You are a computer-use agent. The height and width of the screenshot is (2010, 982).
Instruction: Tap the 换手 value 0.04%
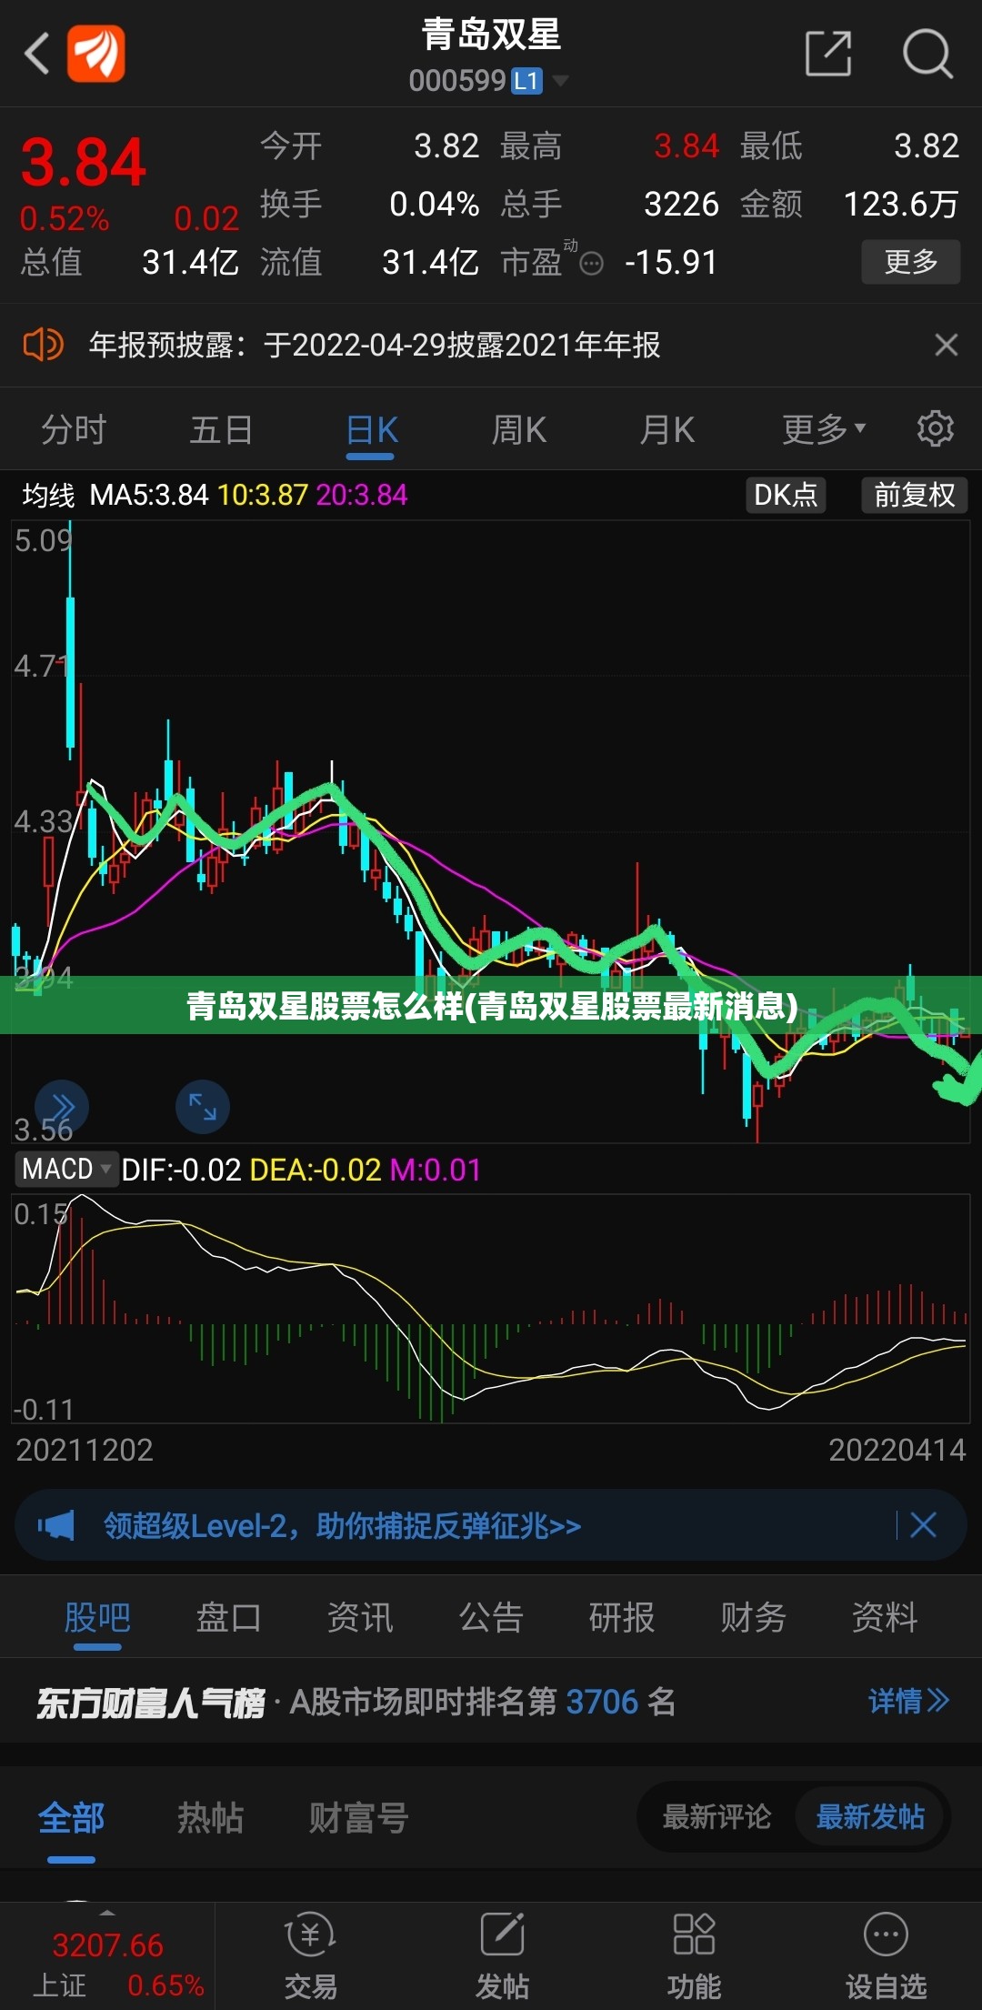[x=434, y=204]
